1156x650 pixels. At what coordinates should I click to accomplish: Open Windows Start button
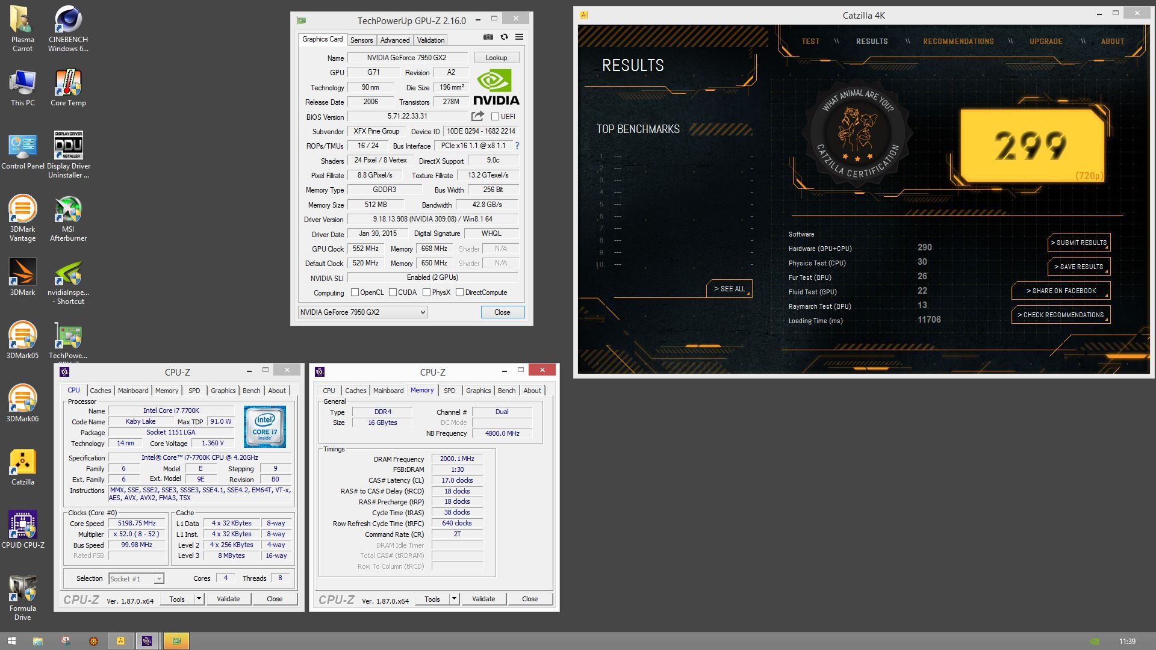pyautogui.click(x=10, y=642)
